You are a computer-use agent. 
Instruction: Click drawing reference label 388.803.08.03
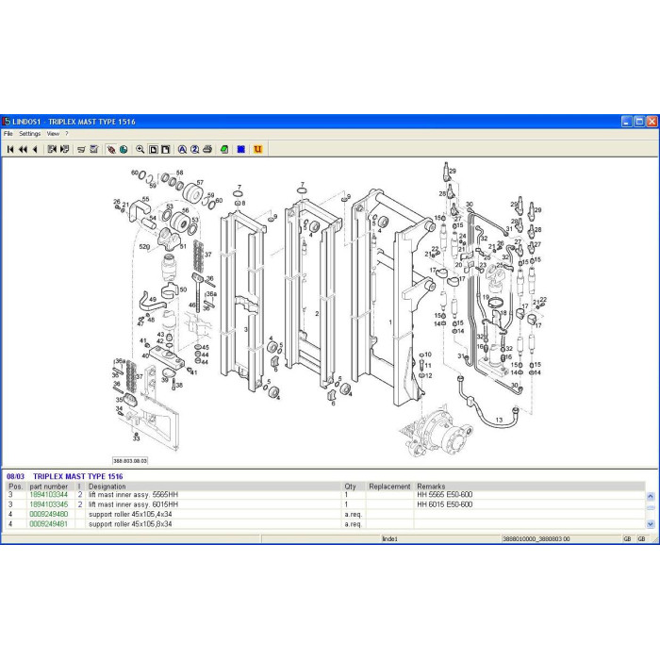pos(130,461)
